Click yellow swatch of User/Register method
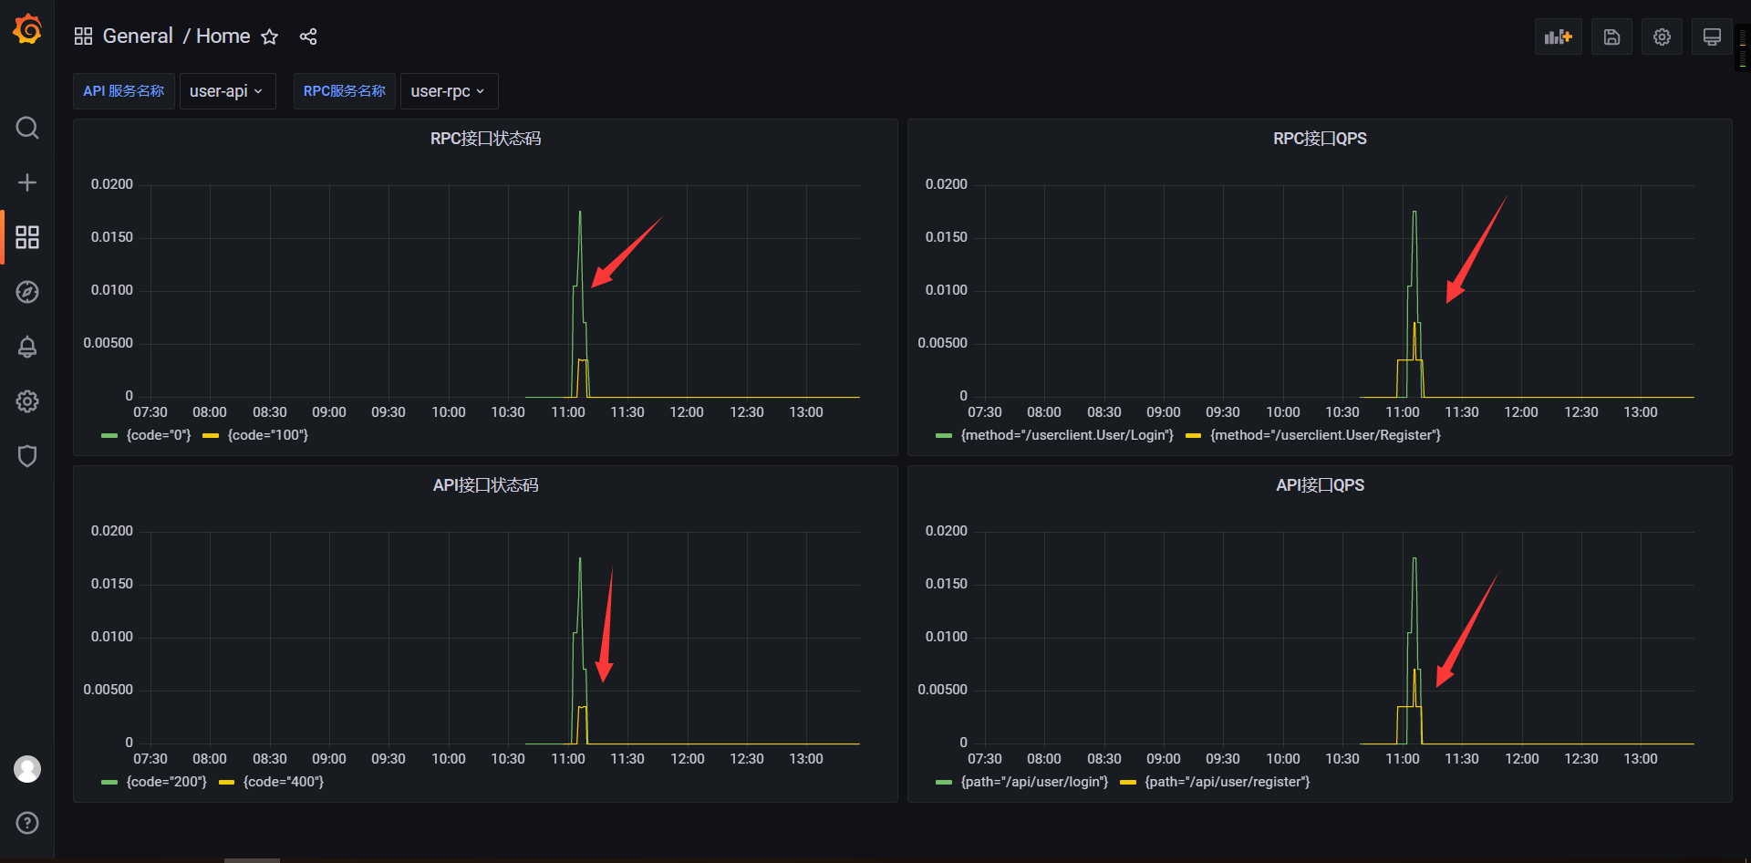 (1193, 436)
